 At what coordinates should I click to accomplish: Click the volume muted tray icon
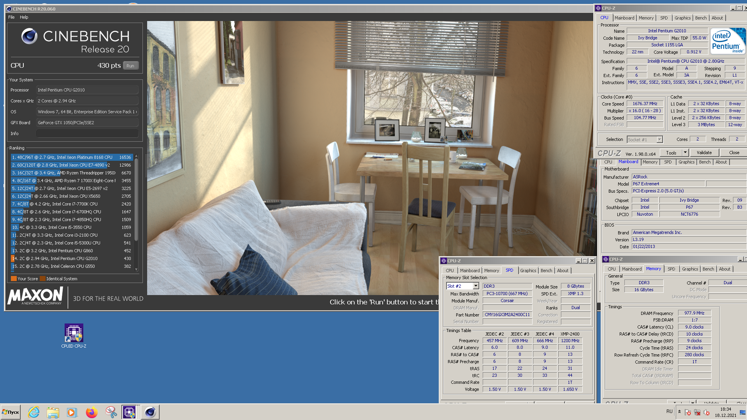(707, 412)
